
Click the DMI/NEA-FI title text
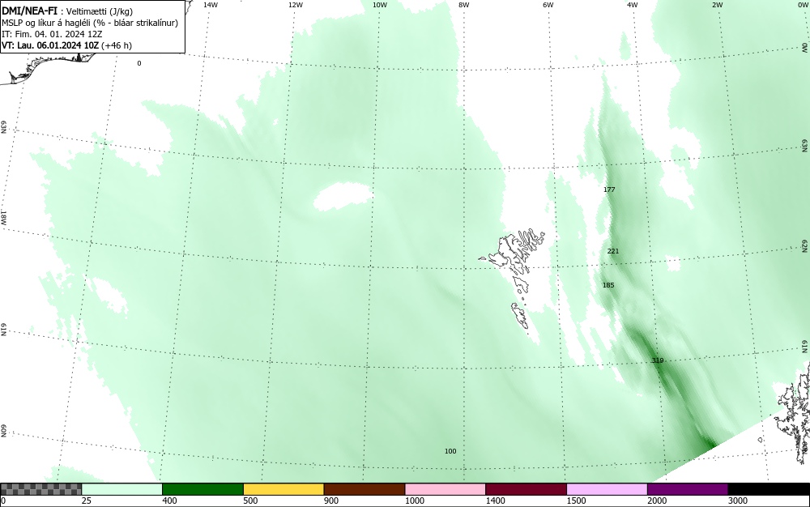pos(30,11)
